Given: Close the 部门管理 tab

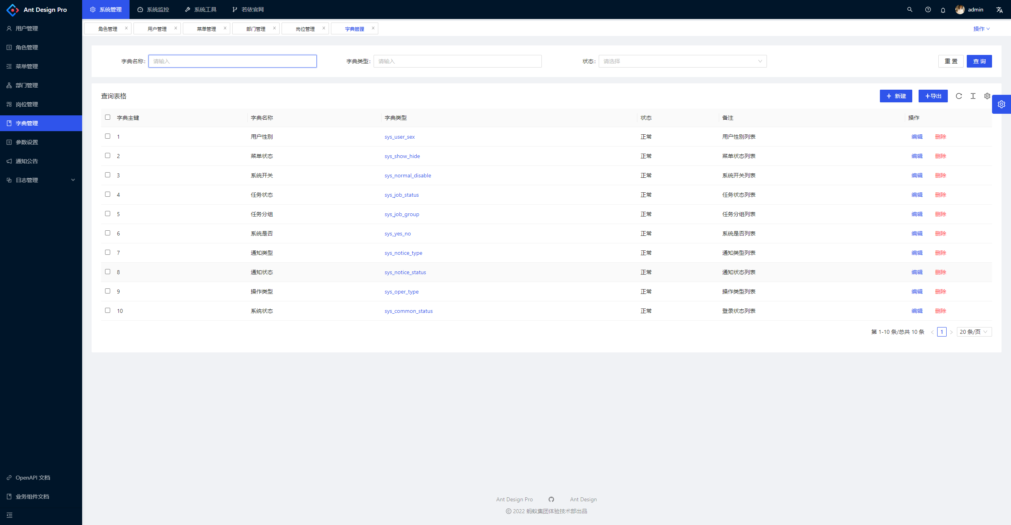Looking at the screenshot, I should (274, 28).
